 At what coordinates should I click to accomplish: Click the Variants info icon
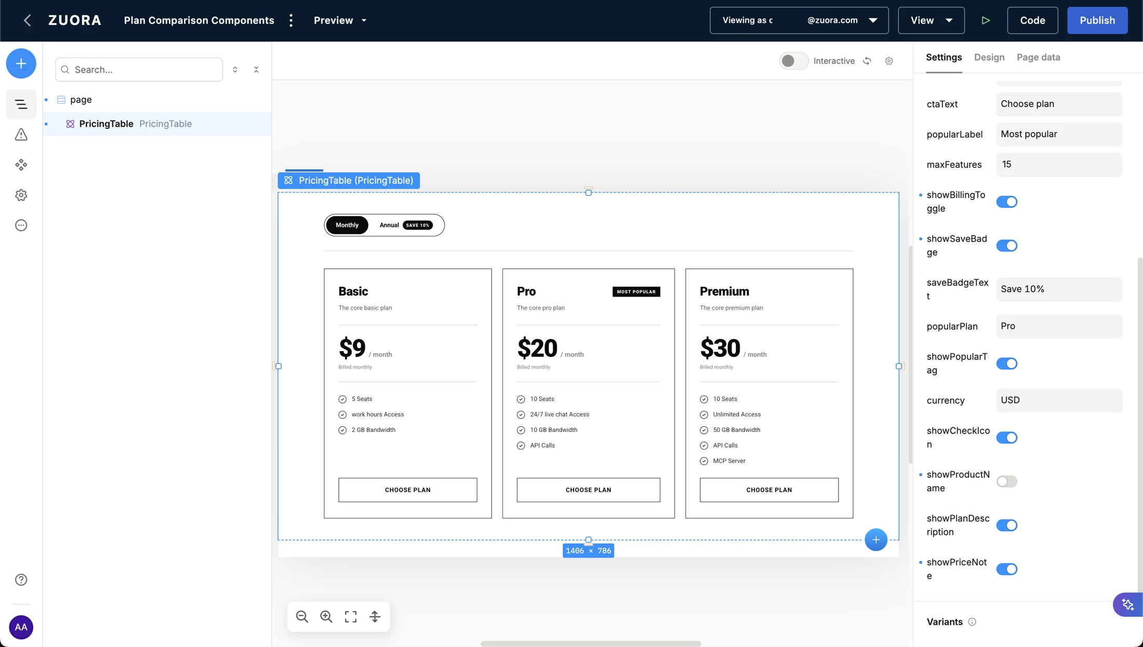(972, 622)
